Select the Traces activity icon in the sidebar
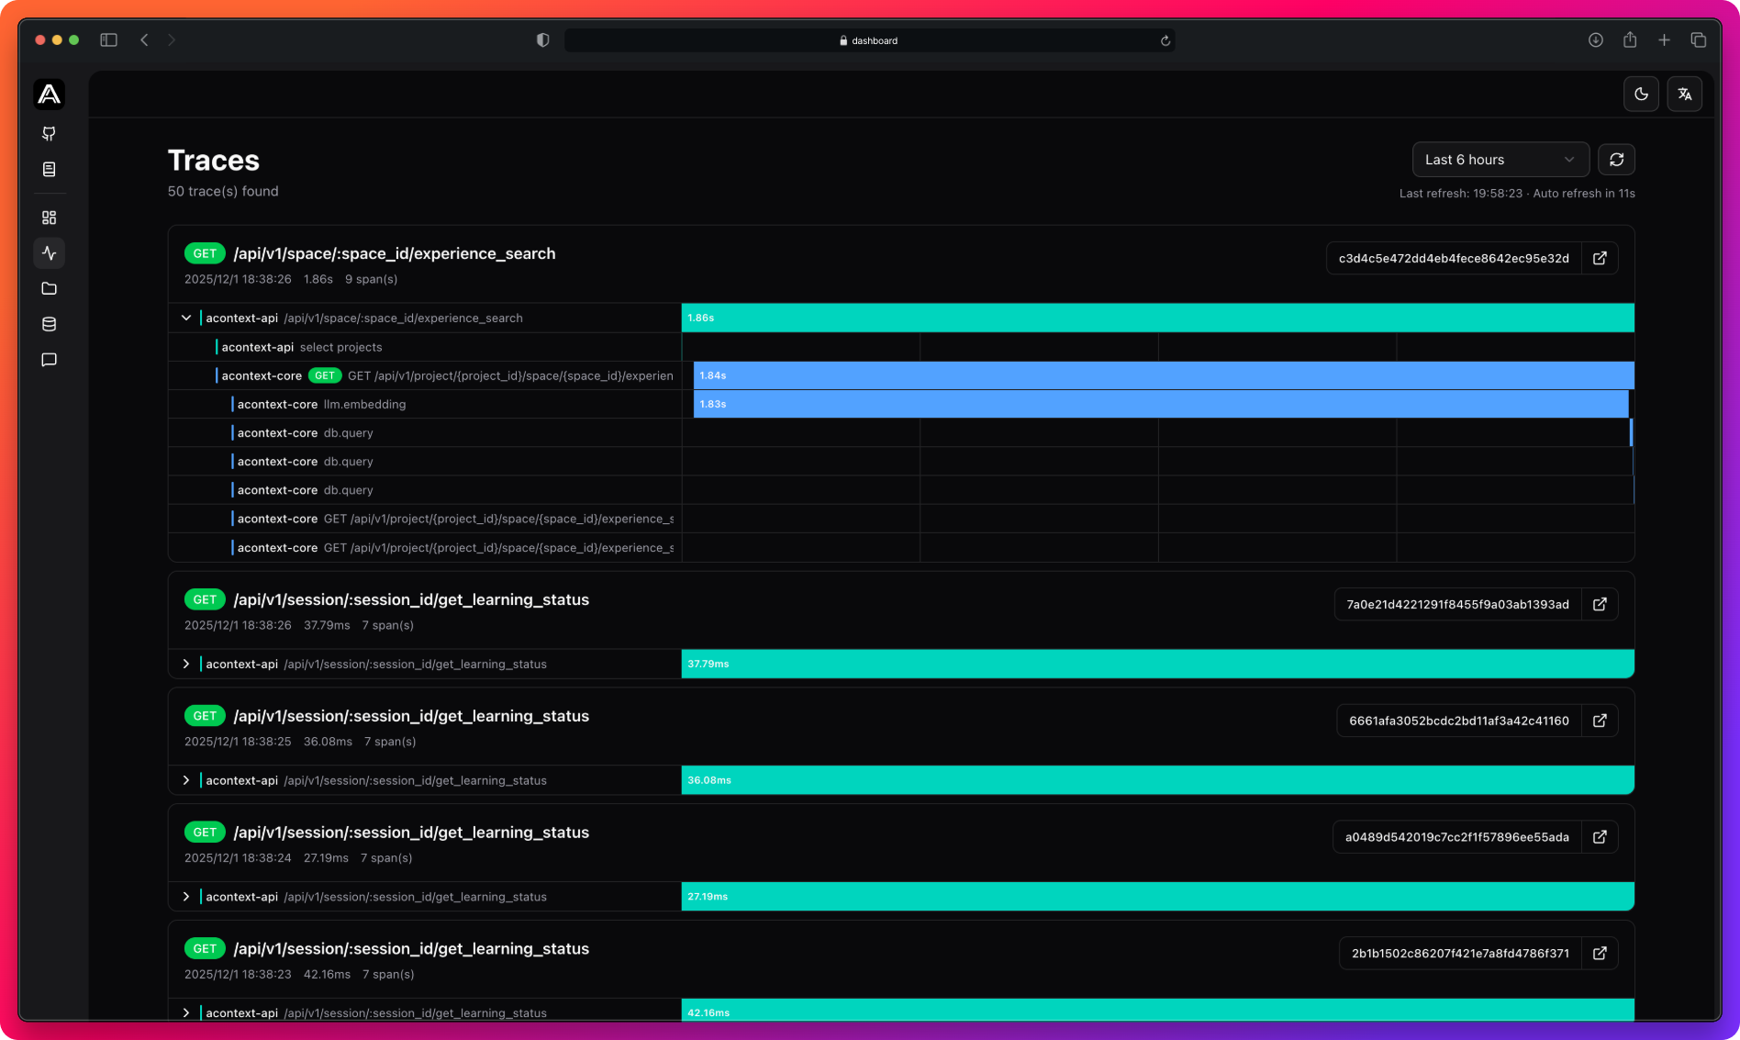The width and height of the screenshot is (1740, 1040). (x=50, y=253)
